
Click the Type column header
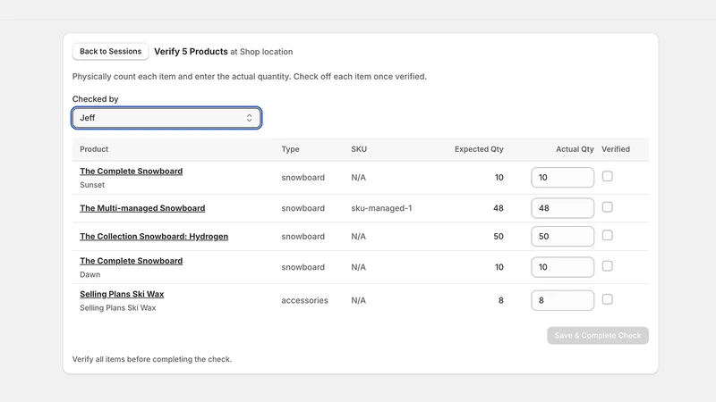290,149
